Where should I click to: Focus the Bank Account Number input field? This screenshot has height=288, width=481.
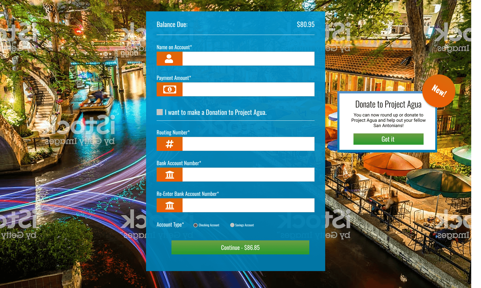(248, 174)
